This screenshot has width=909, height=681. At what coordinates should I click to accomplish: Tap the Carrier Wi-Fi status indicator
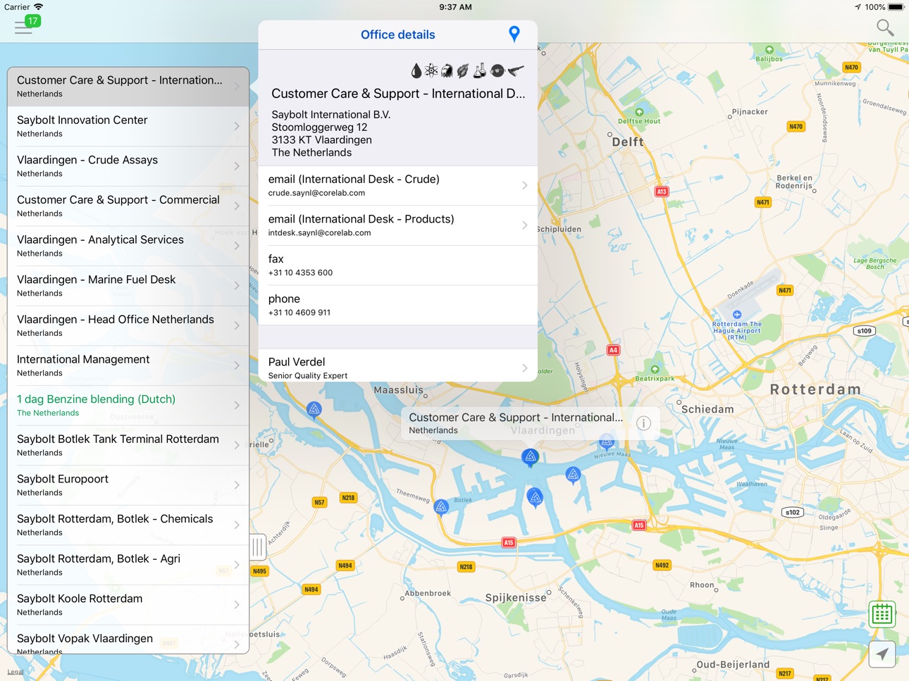[x=23, y=7]
